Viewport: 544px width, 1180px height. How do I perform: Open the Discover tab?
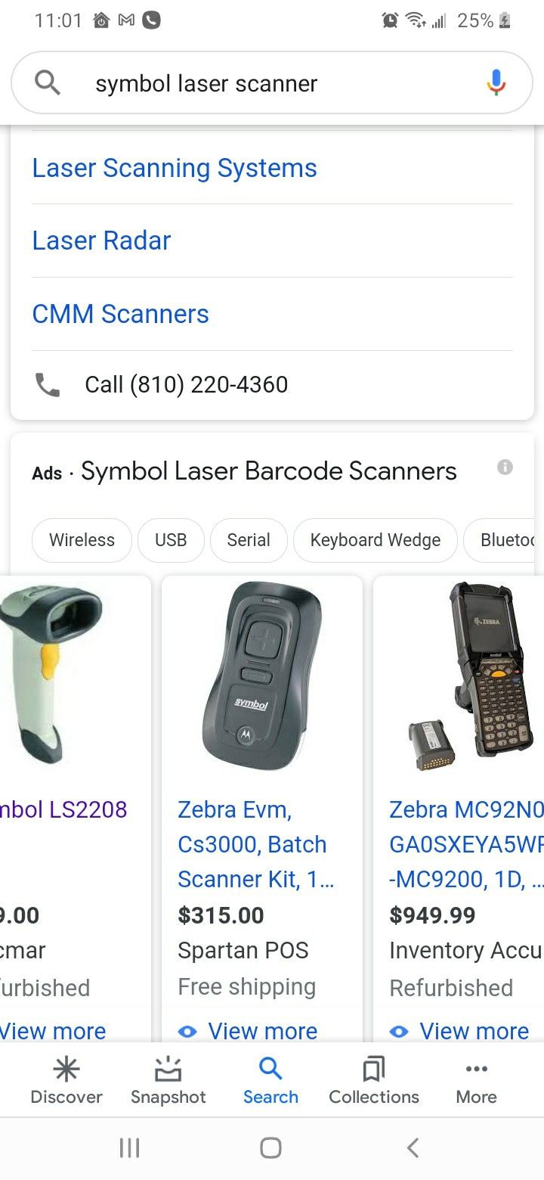66,1081
